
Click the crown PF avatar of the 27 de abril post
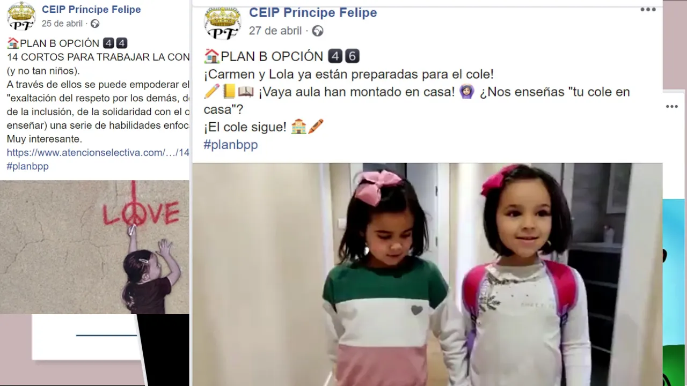pyautogui.click(x=223, y=22)
